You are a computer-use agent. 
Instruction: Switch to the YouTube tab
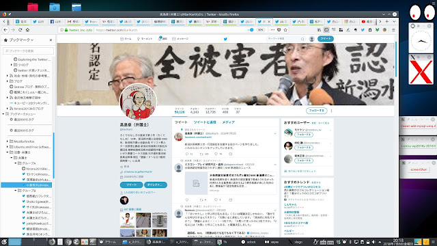pos(367,21)
